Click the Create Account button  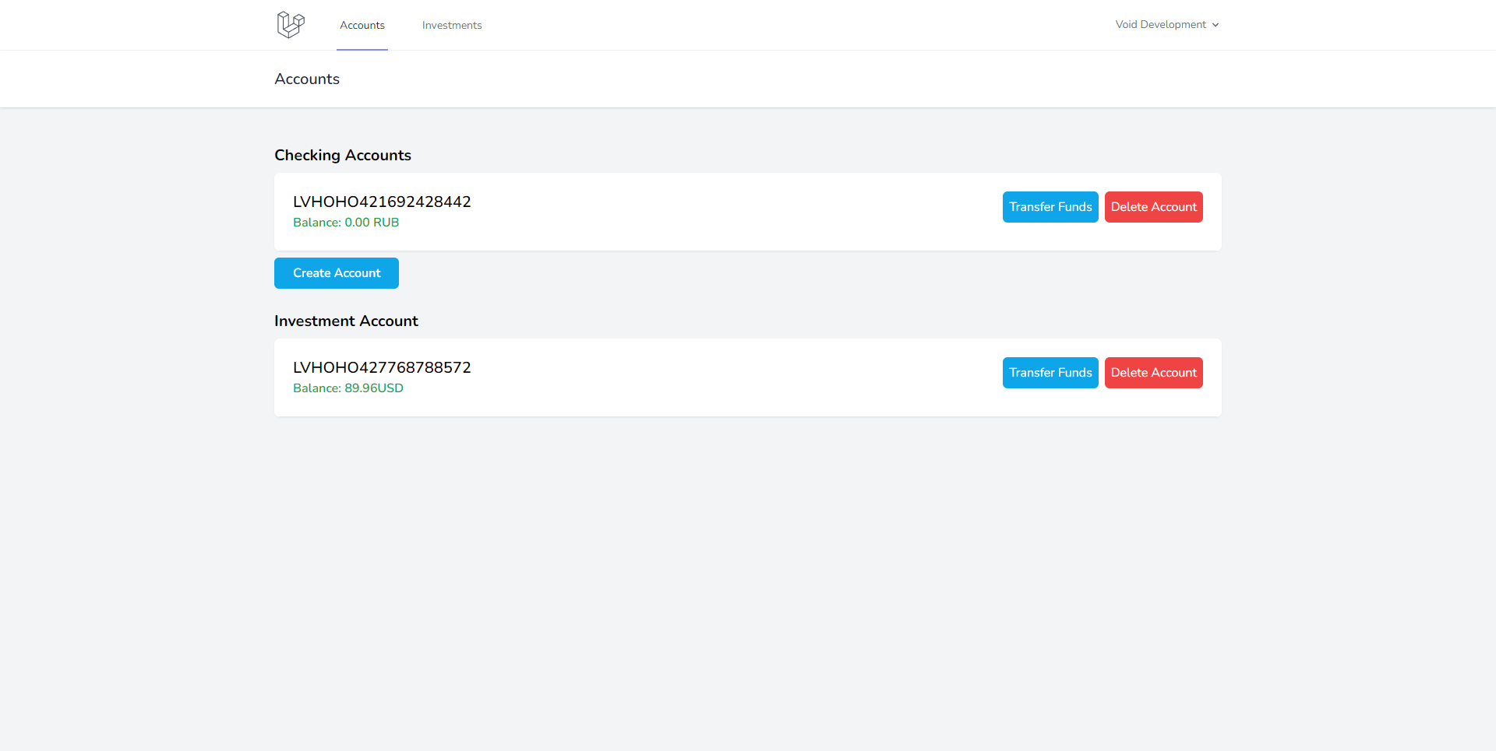337,273
